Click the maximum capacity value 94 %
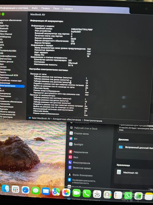The height and width of the screenshot is (205, 153). pyautogui.click(x=71, y=65)
